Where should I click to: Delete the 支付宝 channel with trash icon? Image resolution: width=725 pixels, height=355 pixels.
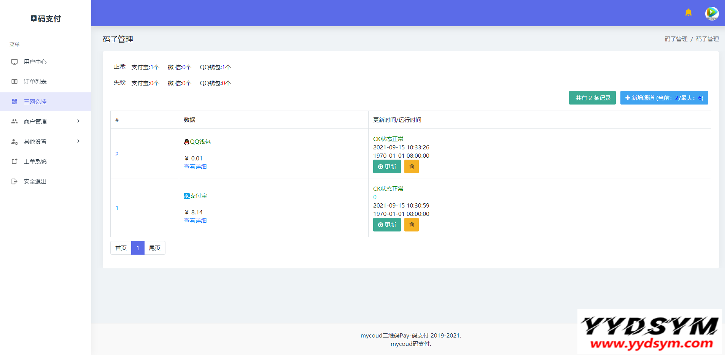[x=411, y=225]
